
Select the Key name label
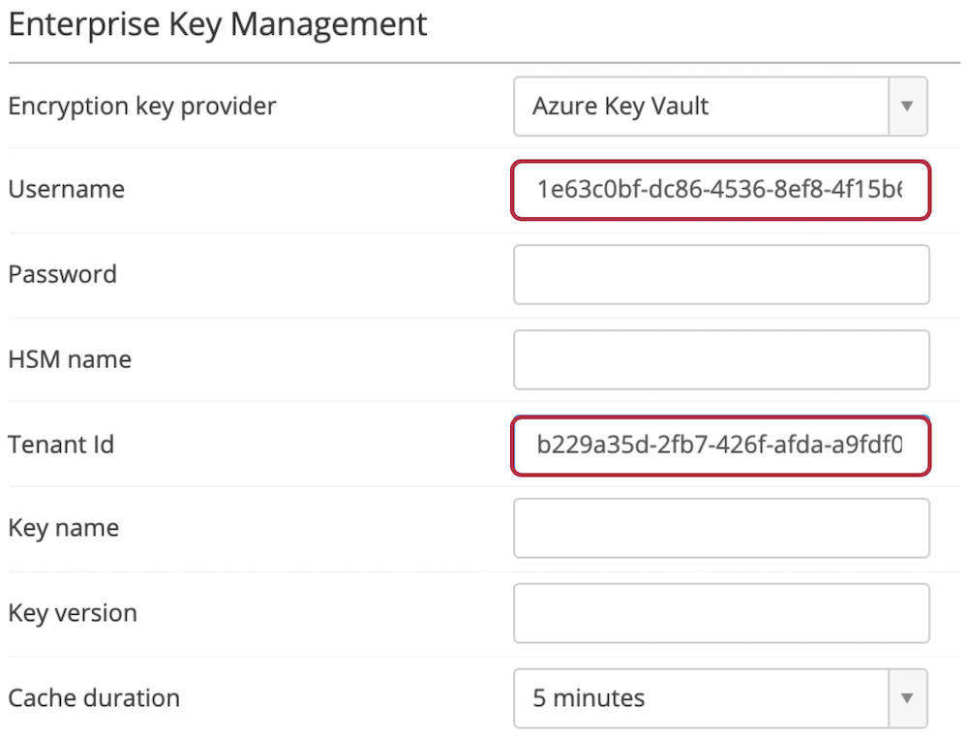coord(64,529)
